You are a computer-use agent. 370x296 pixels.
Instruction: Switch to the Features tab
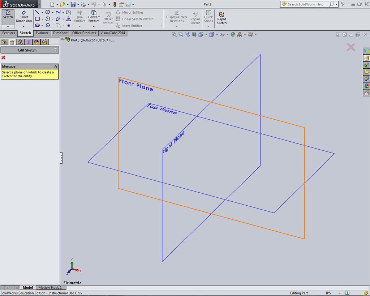(x=9, y=33)
